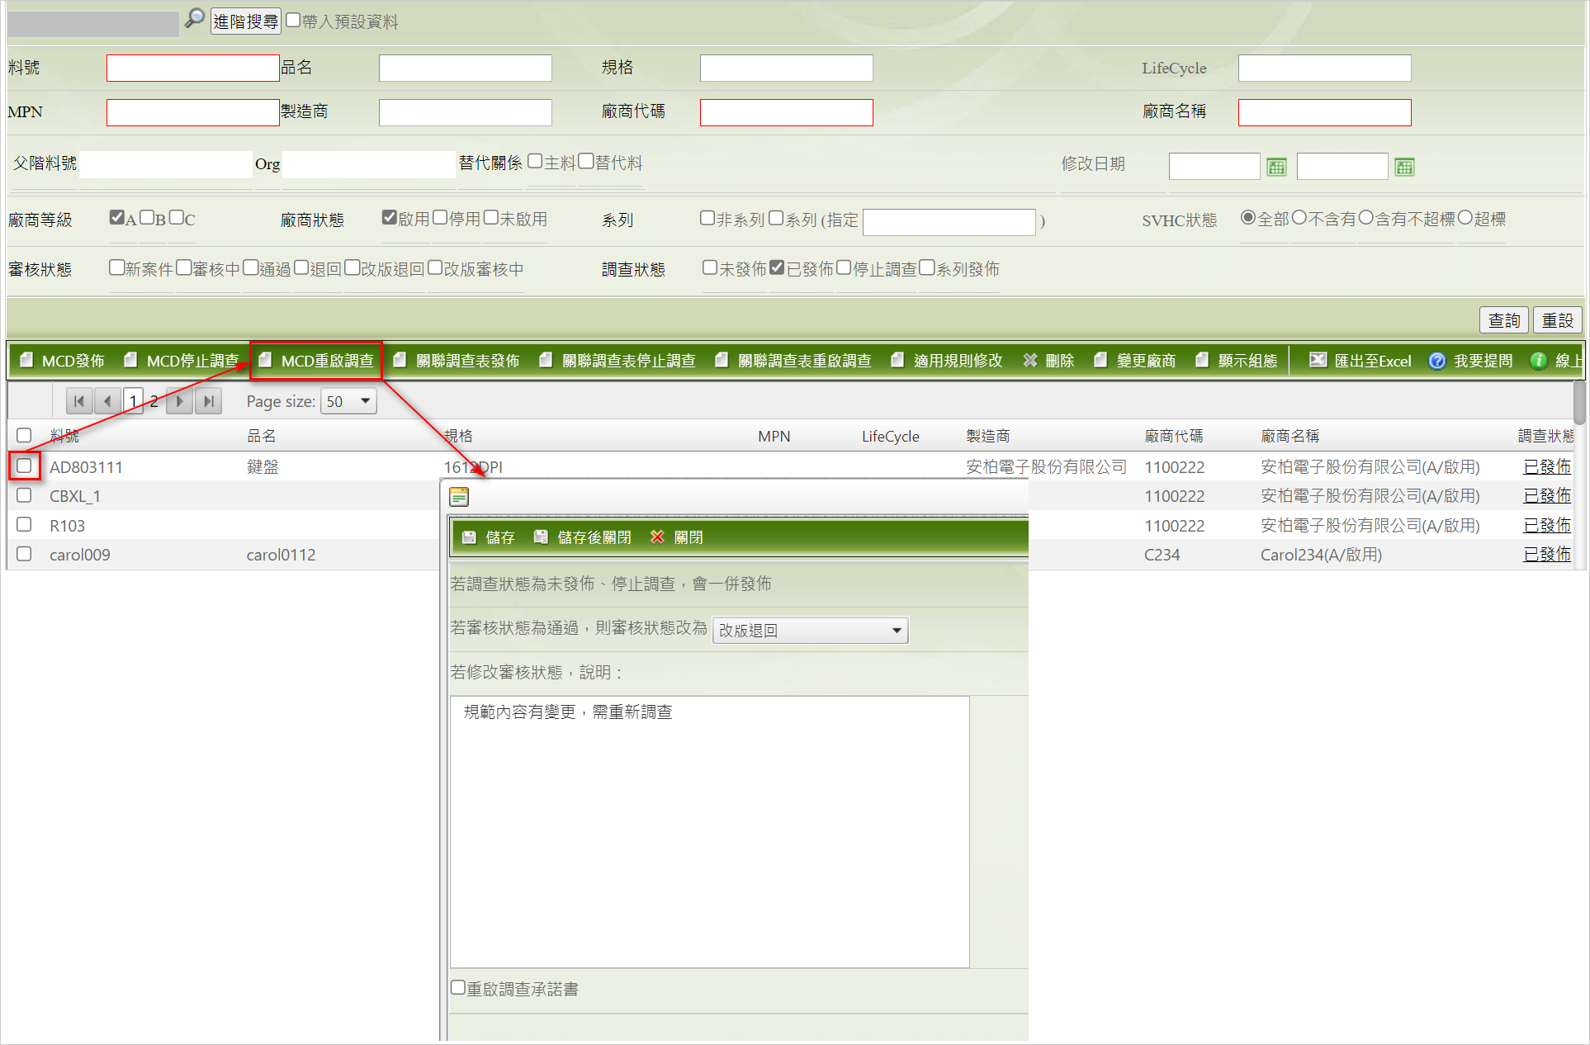Viewport: 1590px width, 1045px height.
Task: Click into the MPN input field
Action: [x=193, y=112]
